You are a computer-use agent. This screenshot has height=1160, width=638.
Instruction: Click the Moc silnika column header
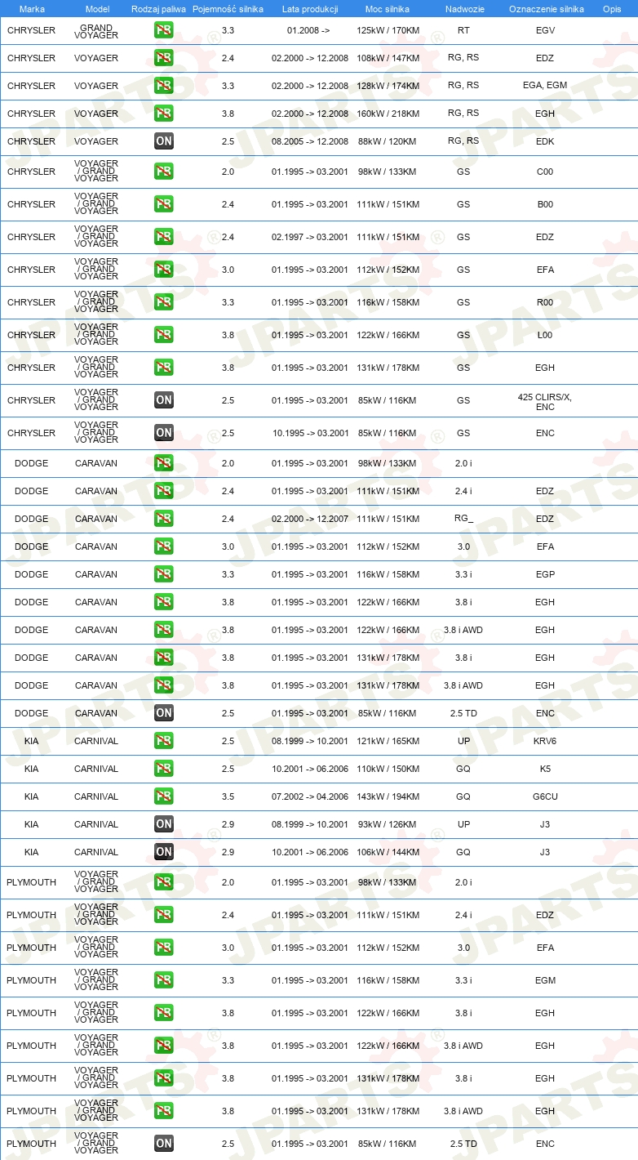click(x=388, y=9)
